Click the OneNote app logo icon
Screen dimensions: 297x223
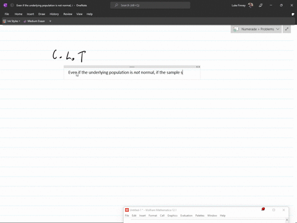[6, 6]
